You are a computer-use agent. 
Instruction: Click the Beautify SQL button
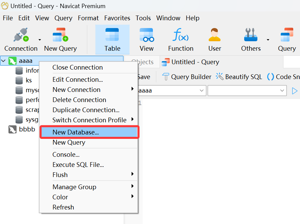pyautogui.click(x=239, y=77)
